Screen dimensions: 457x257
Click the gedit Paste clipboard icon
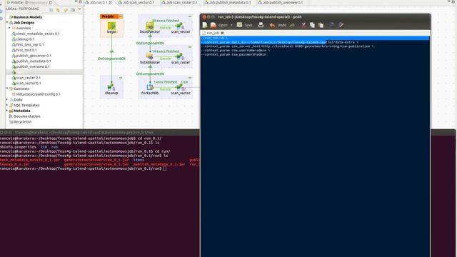pos(321,26)
